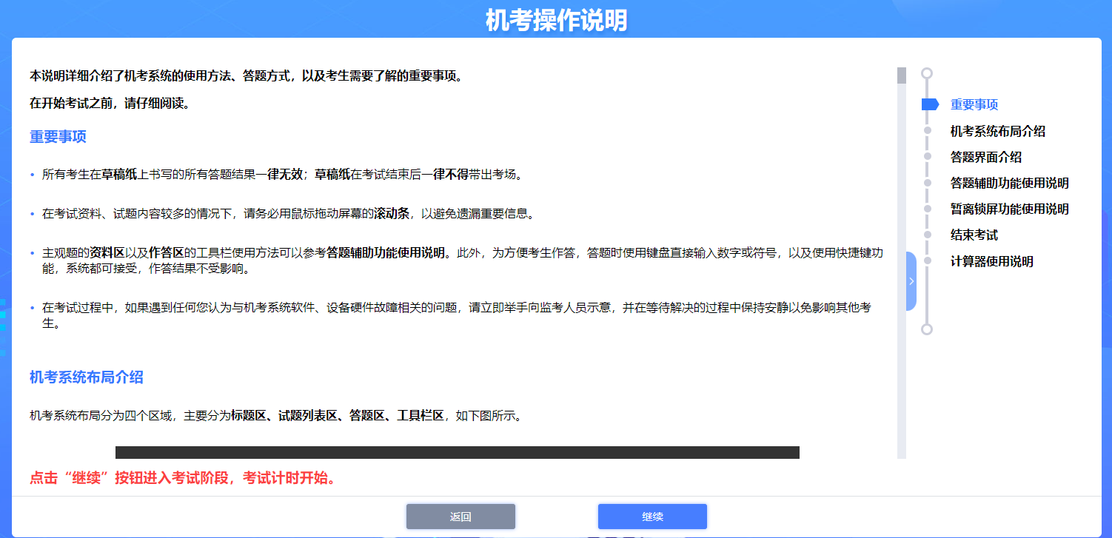Select 重要事项 in the right navigation list
The width and height of the screenshot is (1112, 538).
pos(974,105)
